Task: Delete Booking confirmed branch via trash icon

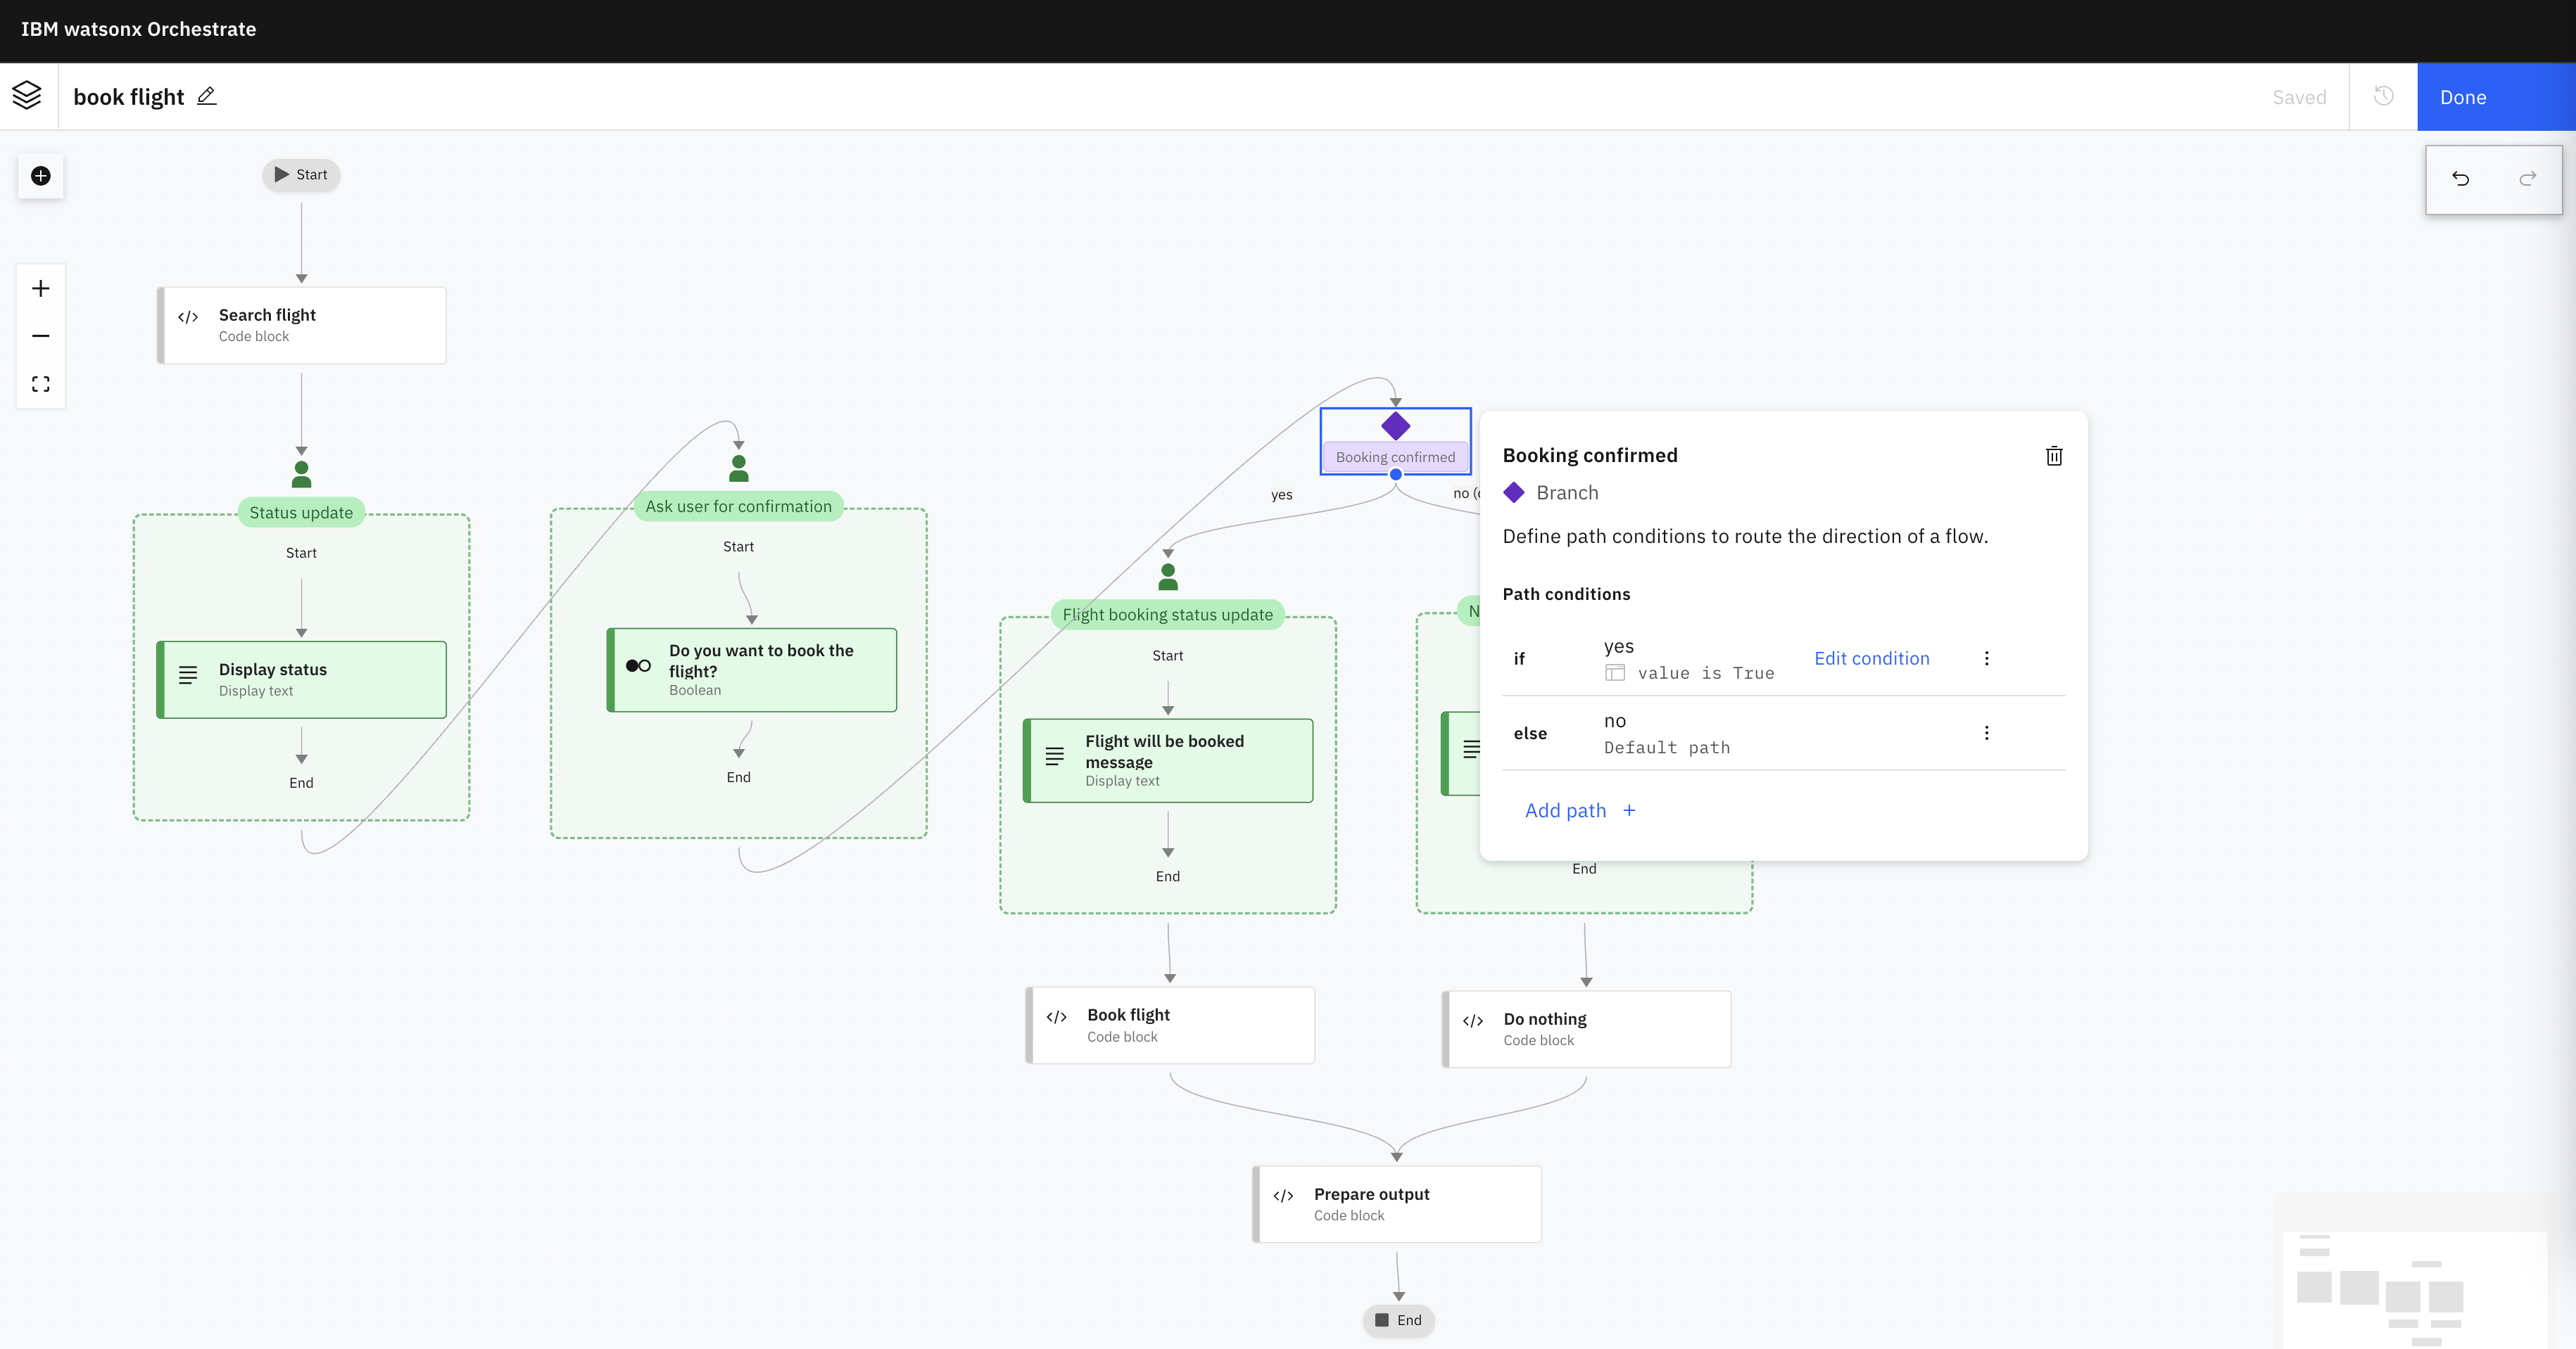Action: [2054, 456]
